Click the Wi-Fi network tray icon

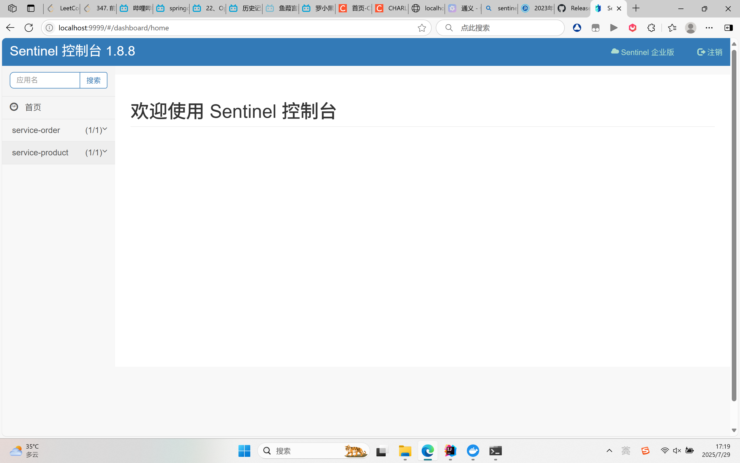[664, 450]
